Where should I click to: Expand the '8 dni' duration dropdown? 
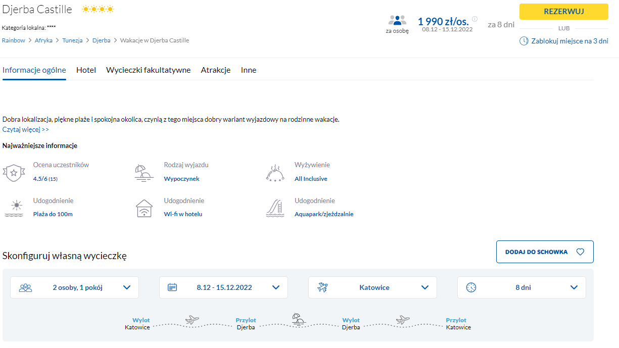coord(521,287)
